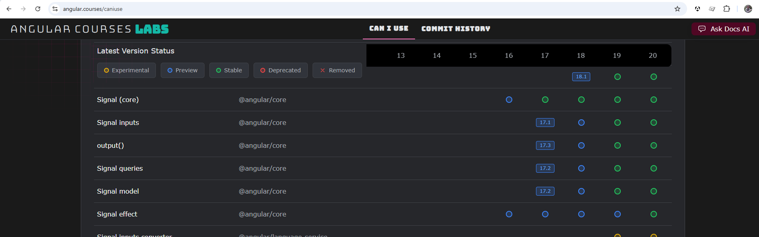This screenshot has width=759, height=237.
Task: Click Signal (core) stable circle for v17
Action: 545,100
